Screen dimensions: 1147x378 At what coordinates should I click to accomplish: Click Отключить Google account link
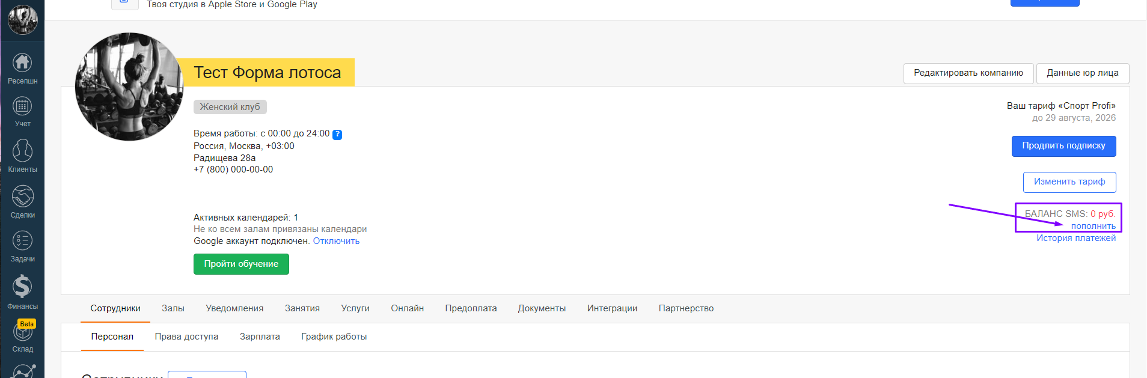(x=336, y=241)
